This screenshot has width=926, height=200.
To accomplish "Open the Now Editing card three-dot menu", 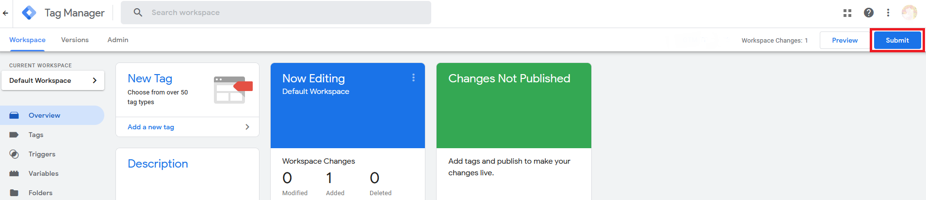I will (413, 77).
